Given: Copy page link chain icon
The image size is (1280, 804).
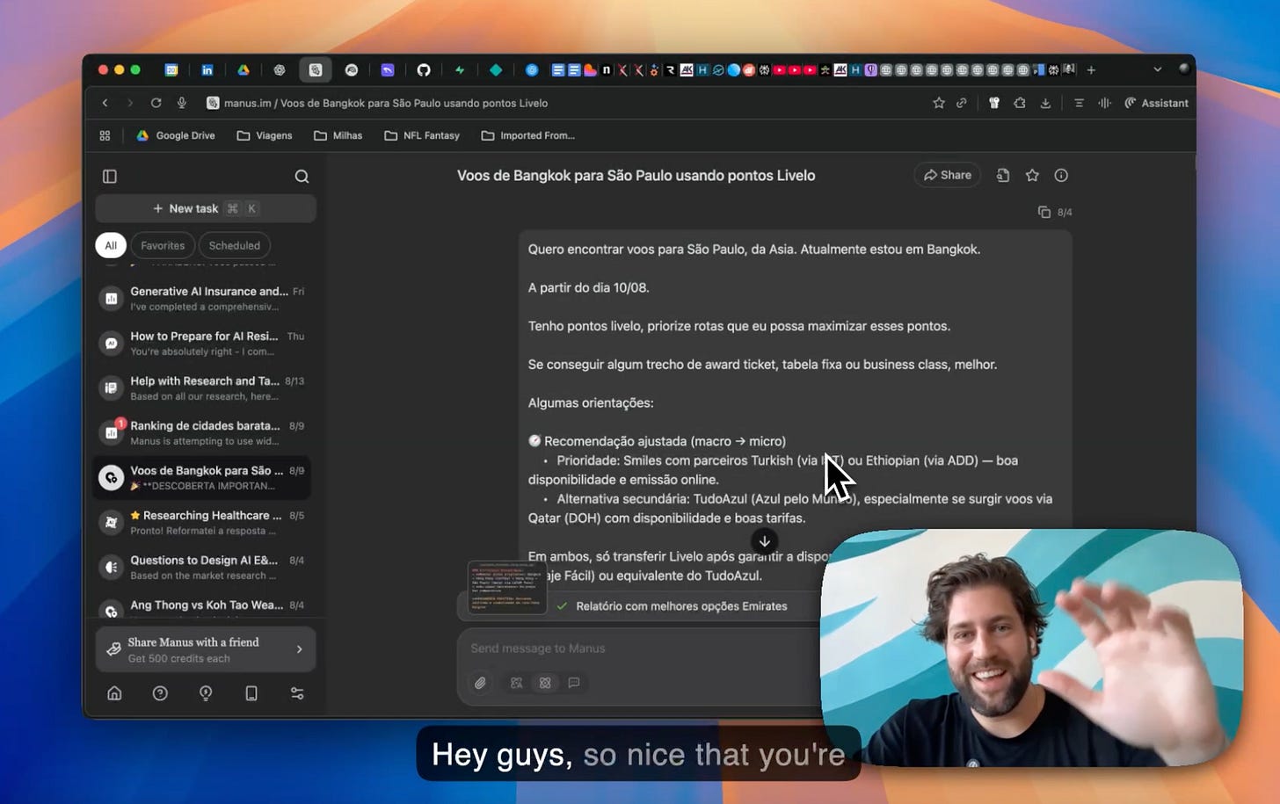Looking at the screenshot, I should [962, 103].
